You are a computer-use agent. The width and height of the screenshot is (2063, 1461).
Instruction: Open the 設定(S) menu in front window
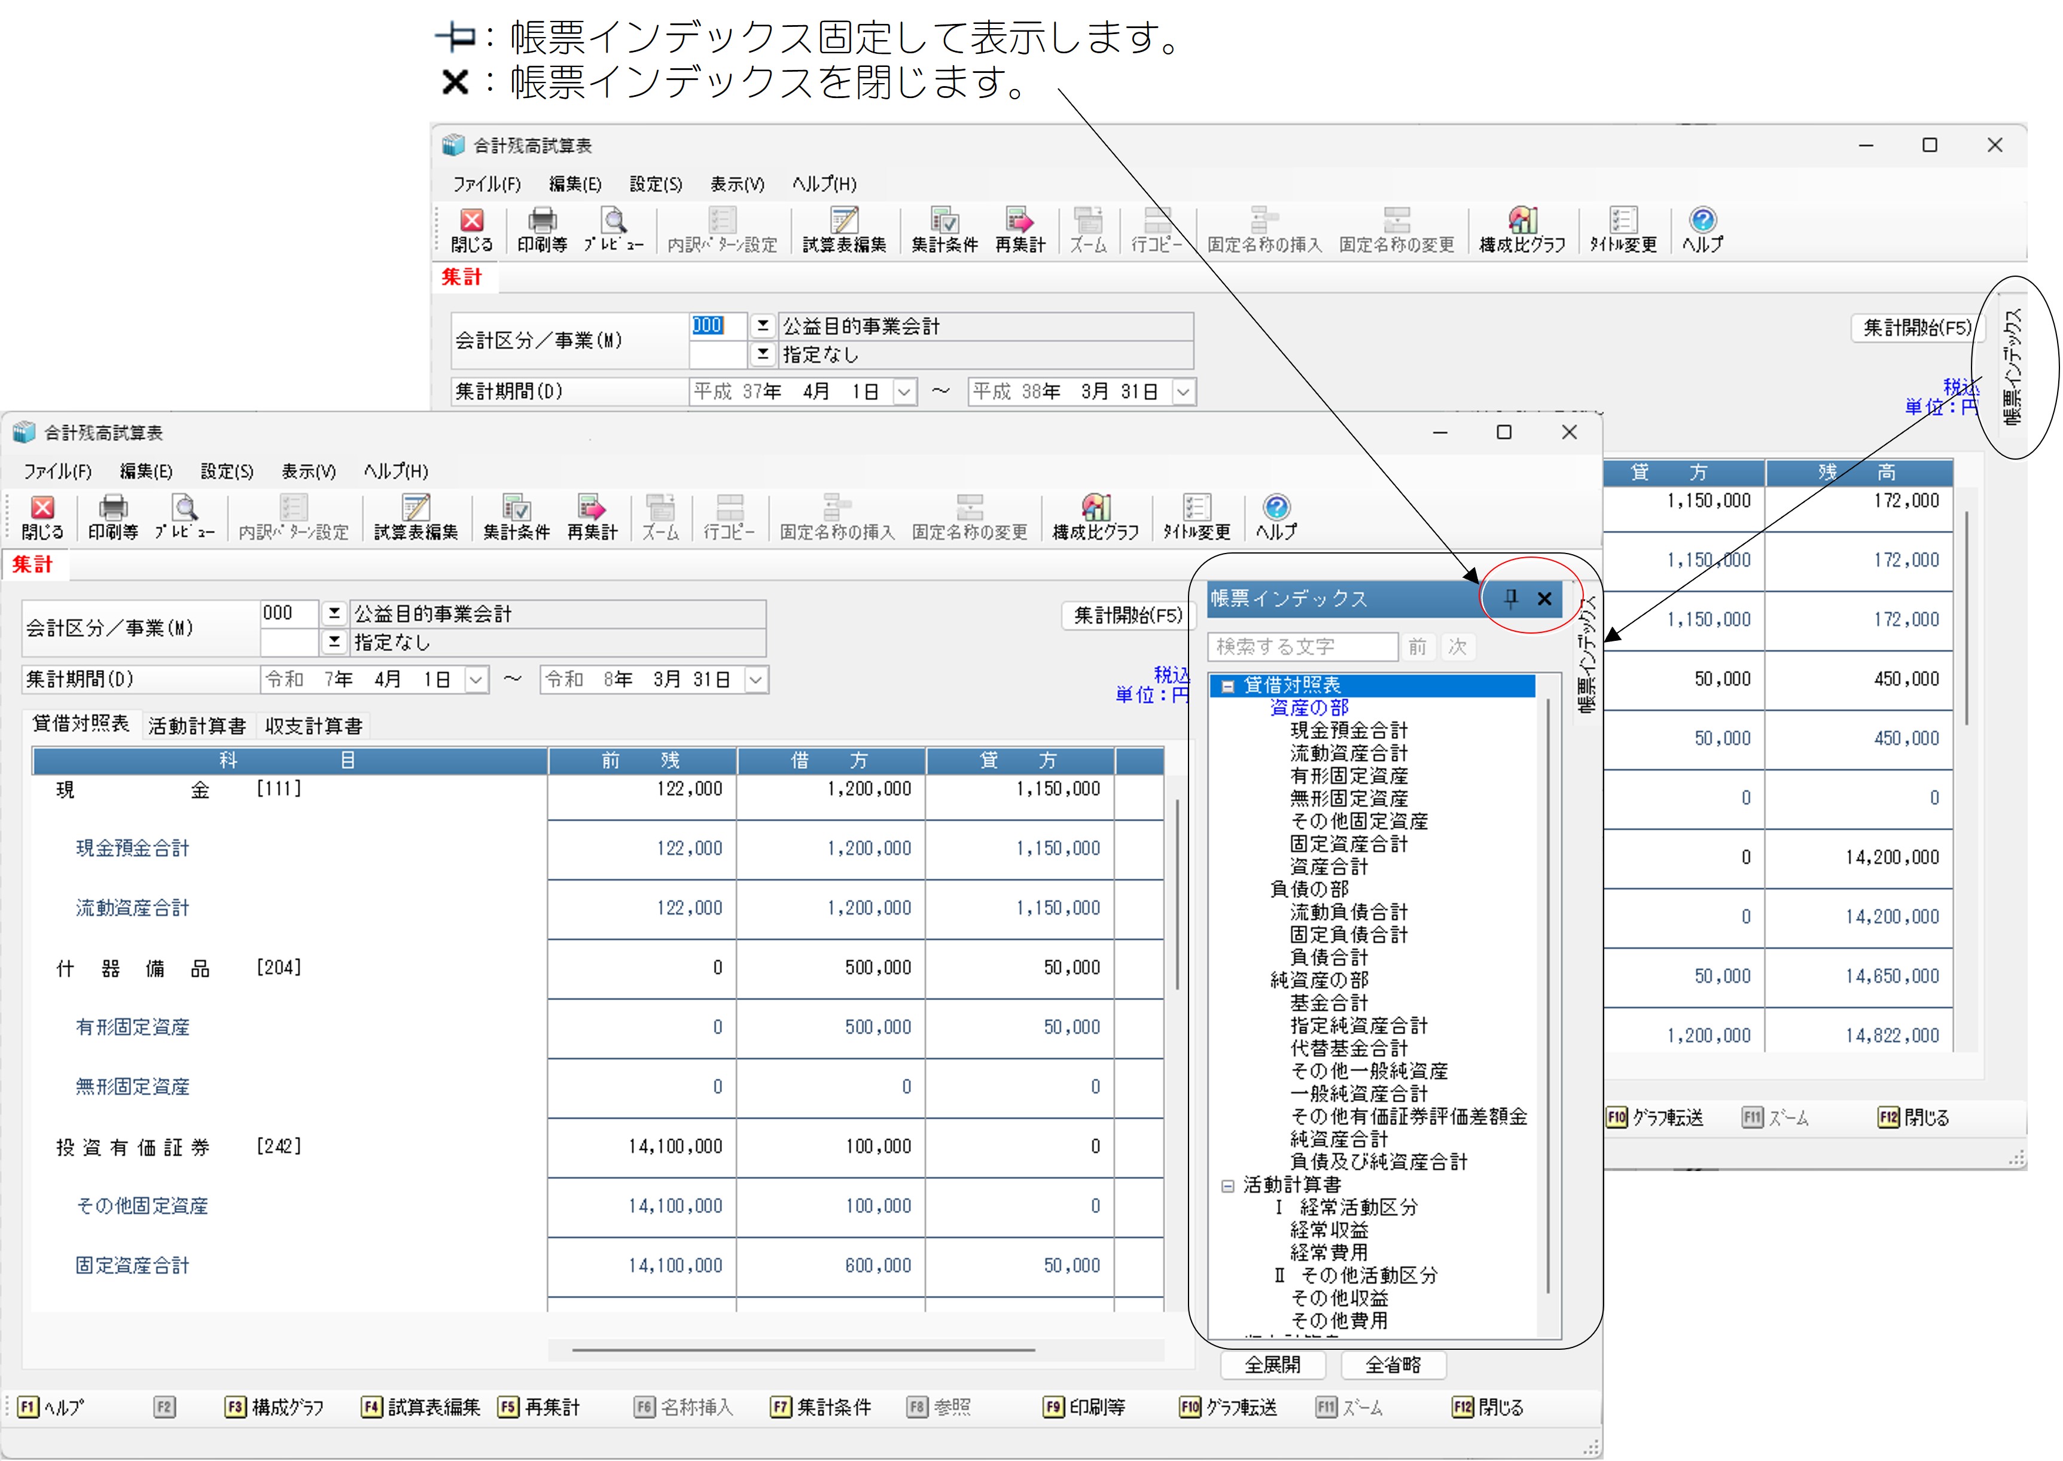pyautogui.click(x=227, y=472)
